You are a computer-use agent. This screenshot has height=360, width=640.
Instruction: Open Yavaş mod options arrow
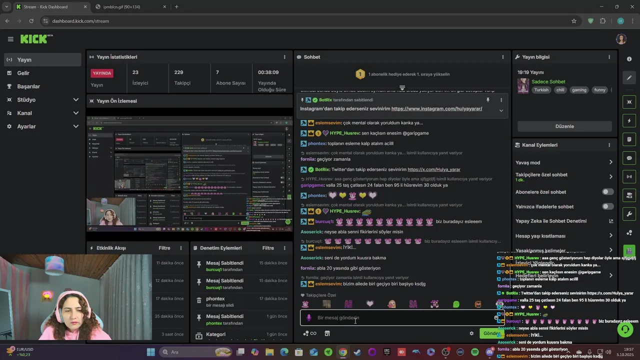tap(610, 162)
